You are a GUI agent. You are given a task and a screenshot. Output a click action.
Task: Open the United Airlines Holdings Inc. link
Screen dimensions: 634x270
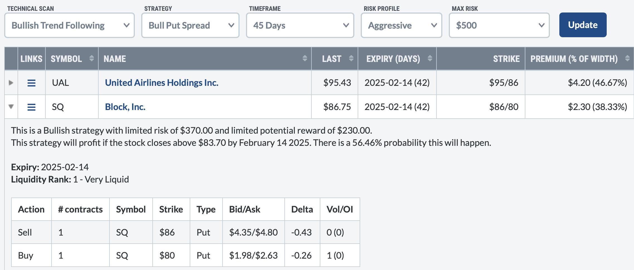point(162,82)
